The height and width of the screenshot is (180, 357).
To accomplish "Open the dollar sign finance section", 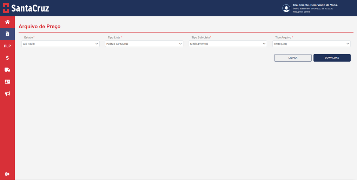I will click(x=7, y=58).
